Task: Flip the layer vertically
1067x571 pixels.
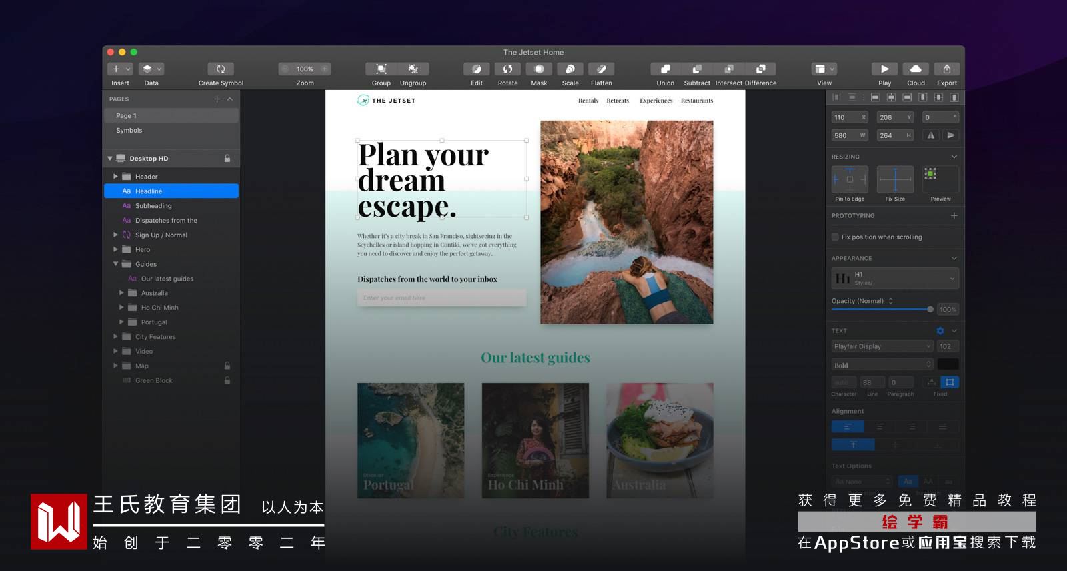Action: tap(951, 135)
